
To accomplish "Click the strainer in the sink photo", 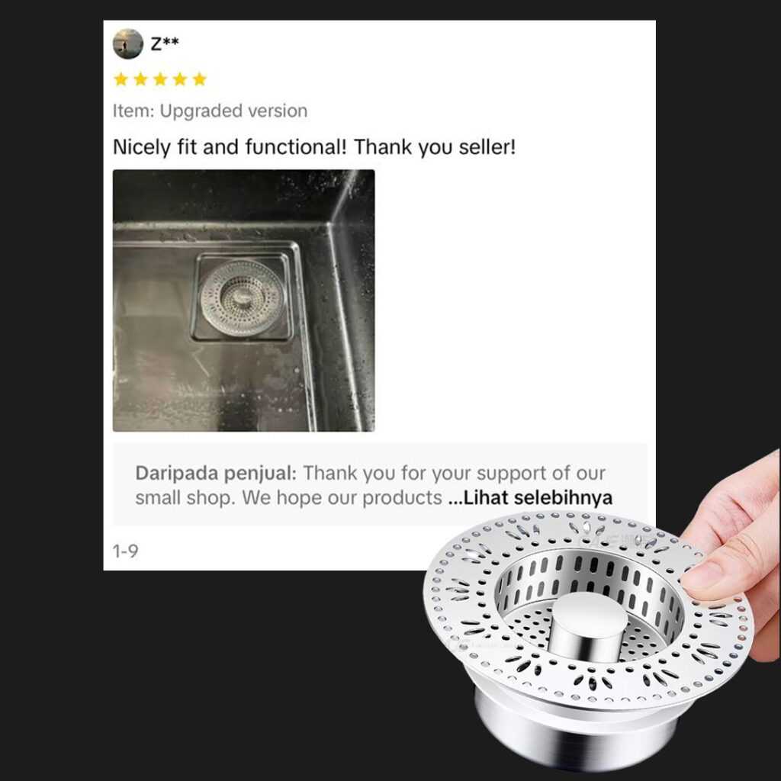I will pyautogui.click(x=242, y=297).
